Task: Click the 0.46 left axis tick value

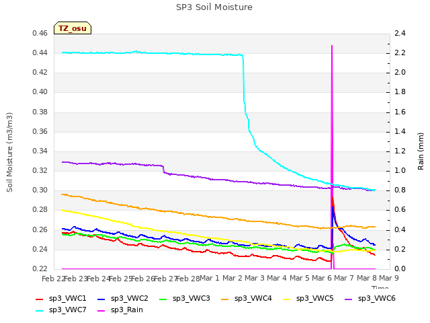Action: pos(40,33)
